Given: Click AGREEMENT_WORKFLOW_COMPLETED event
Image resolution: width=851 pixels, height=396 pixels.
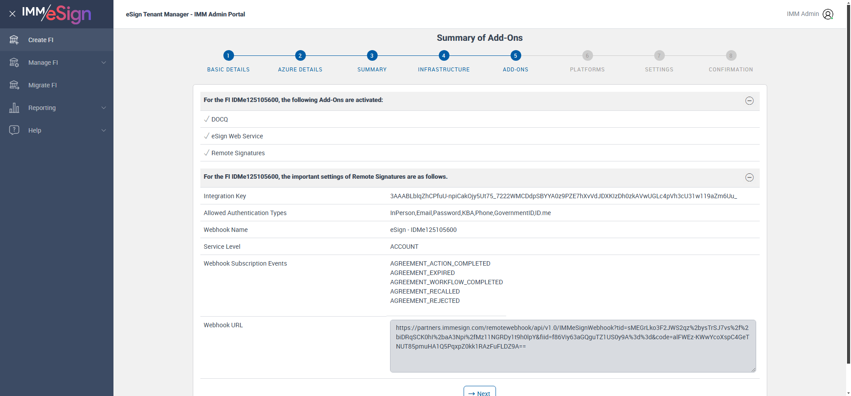Looking at the screenshot, I should [446, 282].
